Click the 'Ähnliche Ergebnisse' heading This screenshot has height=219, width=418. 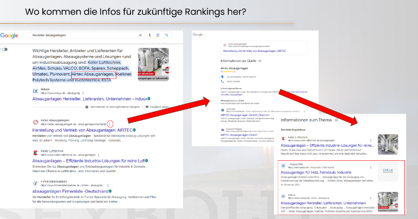[x=293, y=130]
